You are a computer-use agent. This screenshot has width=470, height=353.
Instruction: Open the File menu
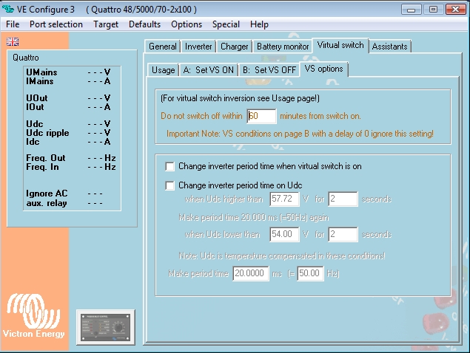coord(13,24)
